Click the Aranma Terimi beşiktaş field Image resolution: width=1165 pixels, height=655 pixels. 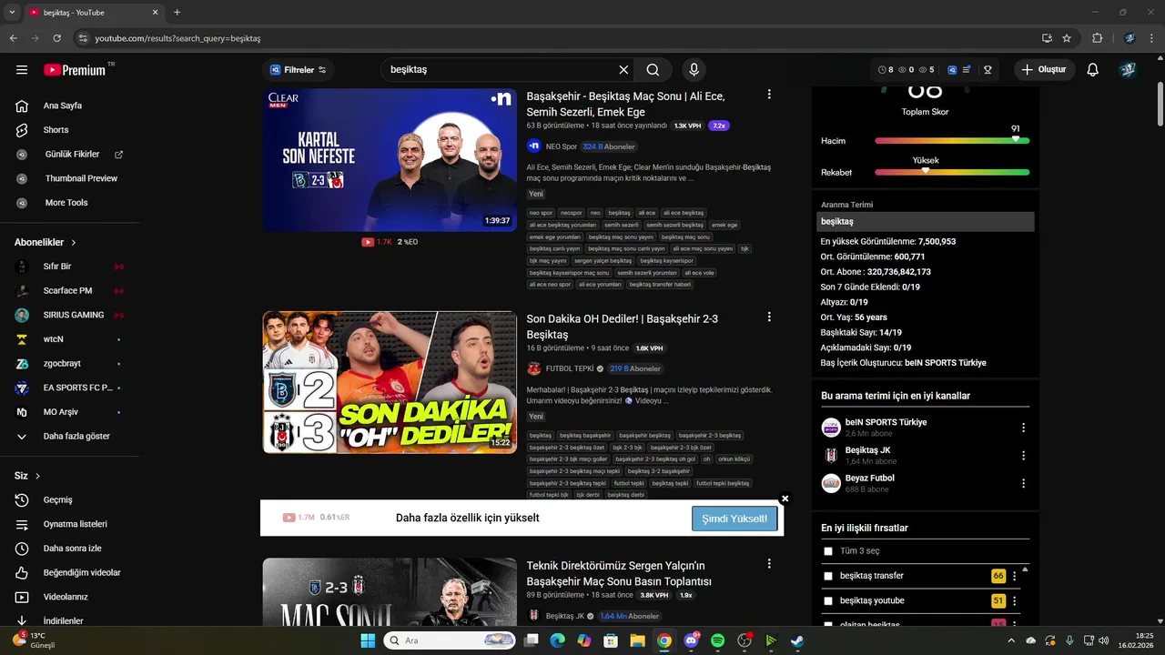coord(926,222)
